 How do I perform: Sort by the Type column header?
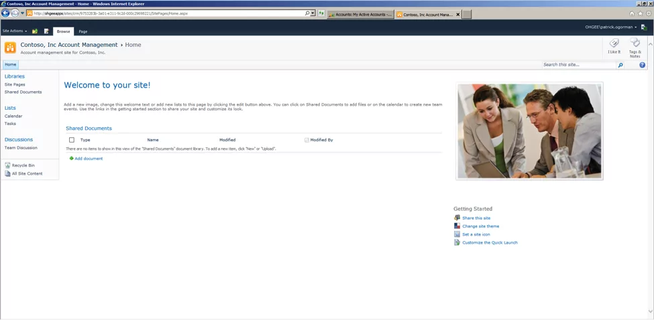click(x=85, y=140)
